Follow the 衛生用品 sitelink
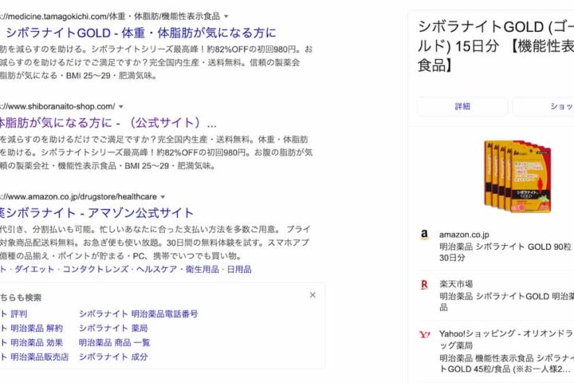The width and height of the screenshot is (574, 383). pos(202,270)
